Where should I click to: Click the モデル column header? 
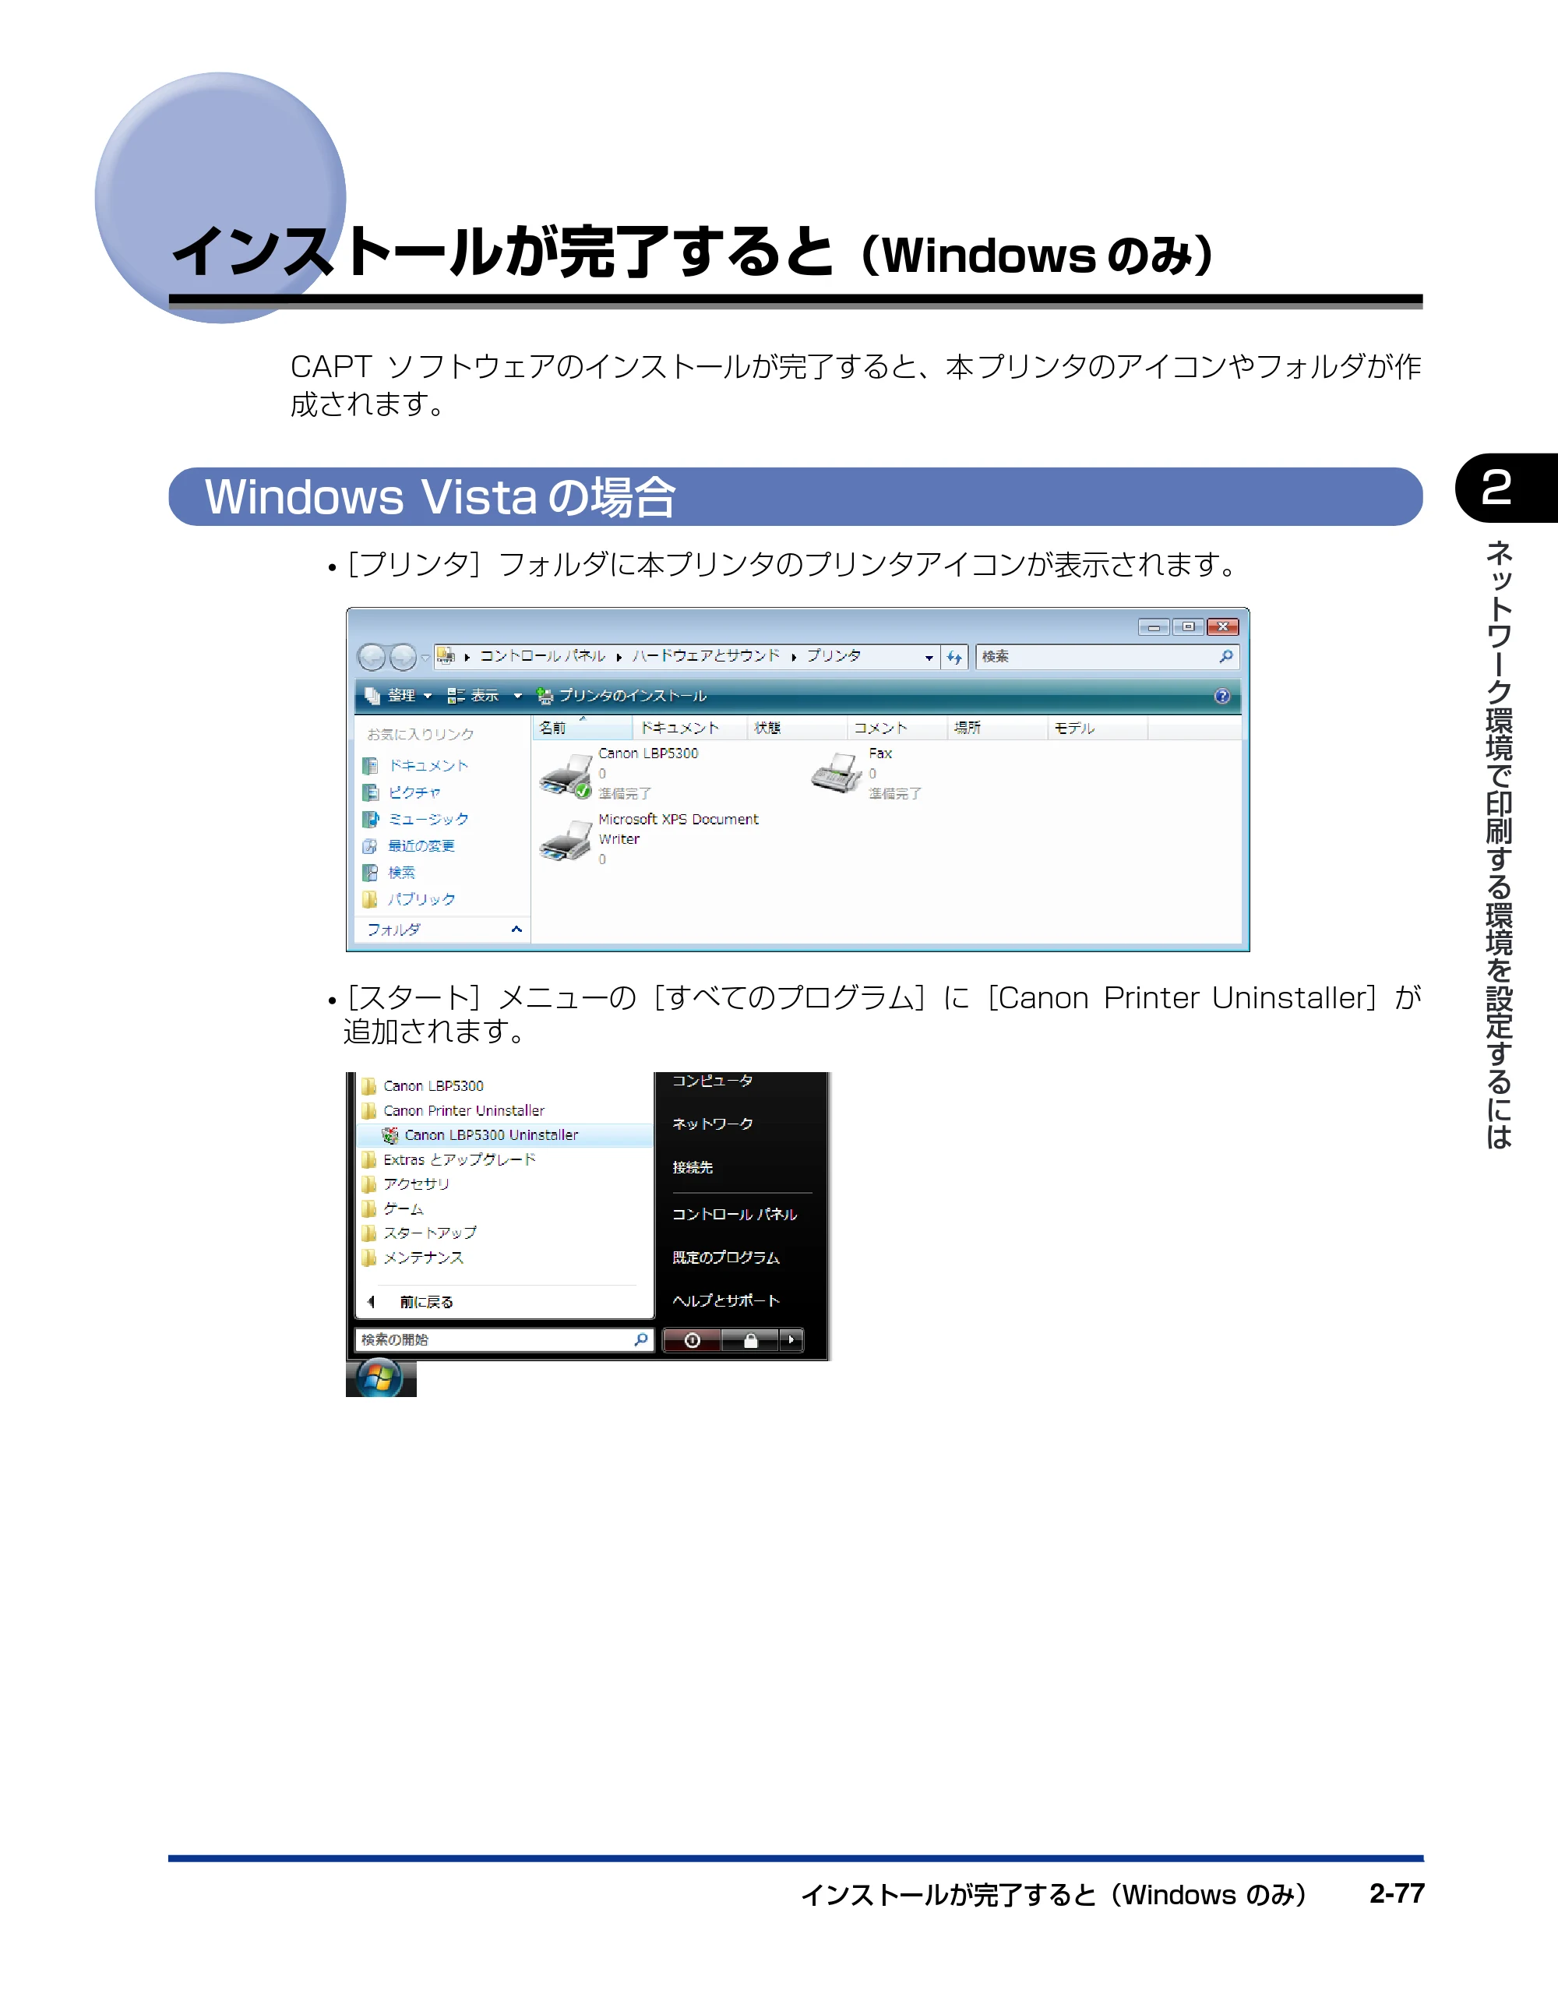click(1098, 729)
